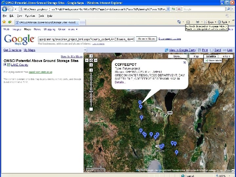The width and height of the screenshot is (236, 177).
Task: Open the Edit menu
Action: (11, 16)
